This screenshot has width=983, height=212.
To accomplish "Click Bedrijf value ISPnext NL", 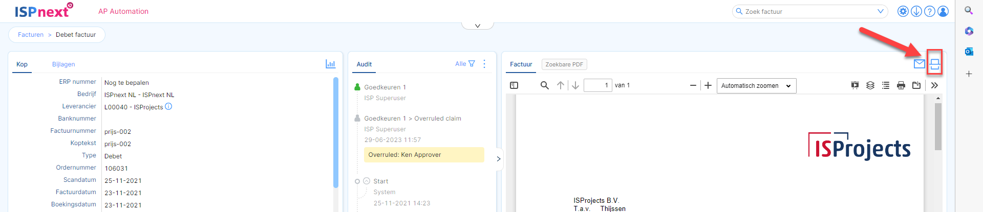I will point(139,95).
